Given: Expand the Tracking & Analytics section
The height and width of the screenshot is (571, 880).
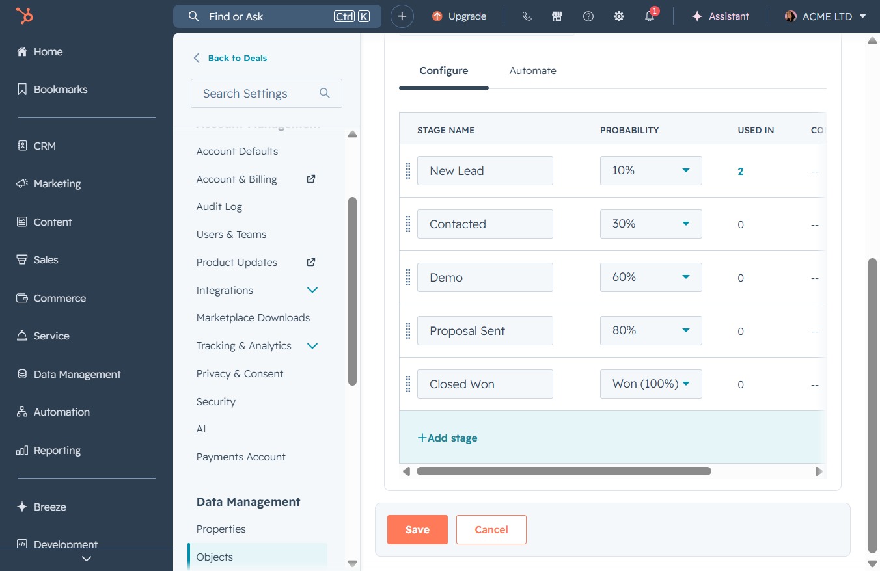Looking at the screenshot, I should [x=312, y=345].
